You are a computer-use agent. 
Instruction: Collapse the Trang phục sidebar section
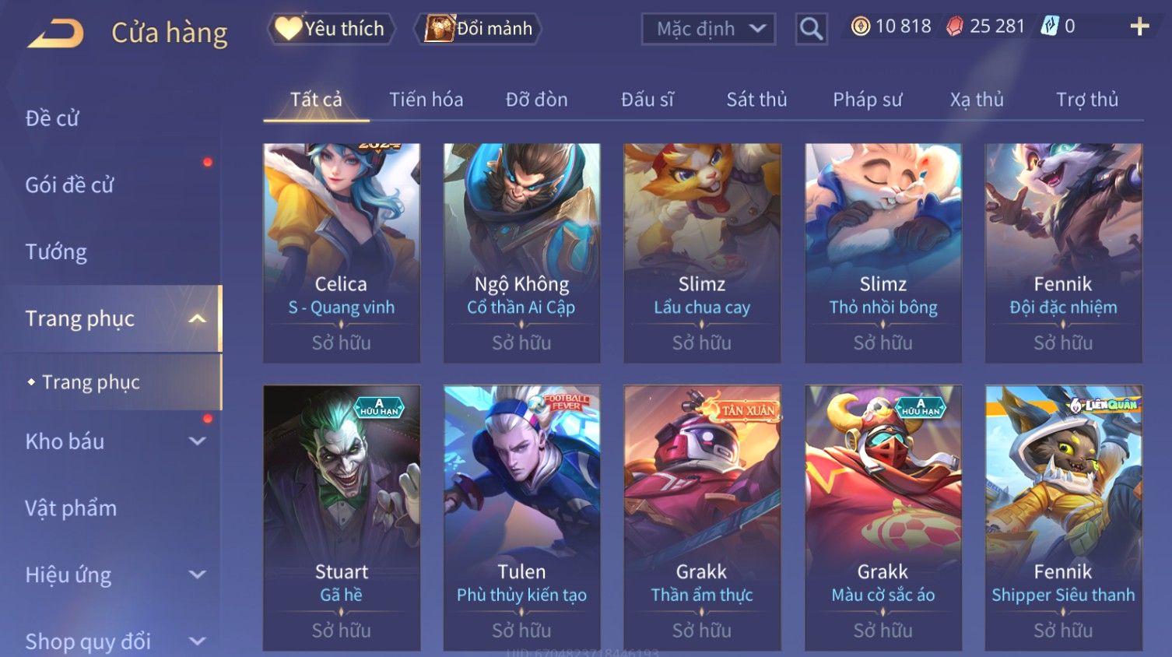pos(198,318)
